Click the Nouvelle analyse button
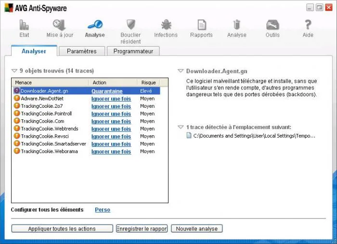The width and height of the screenshot is (337, 244). click(196, 229)
